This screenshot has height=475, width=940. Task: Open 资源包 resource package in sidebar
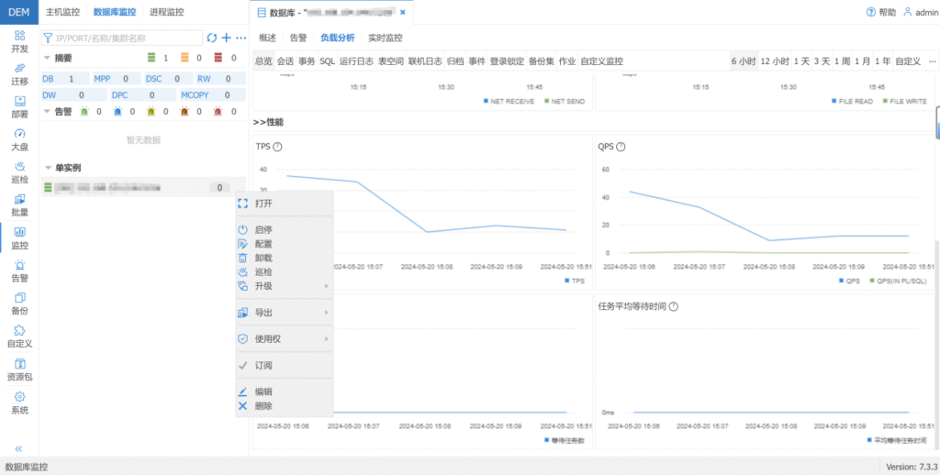pyautogui.click(x=19, y=370)
